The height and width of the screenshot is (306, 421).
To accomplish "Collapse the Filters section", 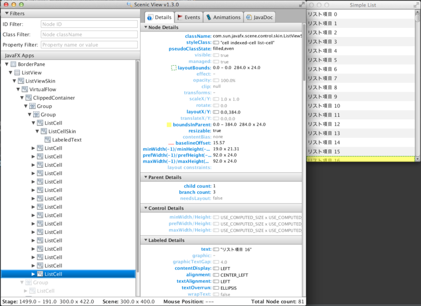I will pos(7,14).
